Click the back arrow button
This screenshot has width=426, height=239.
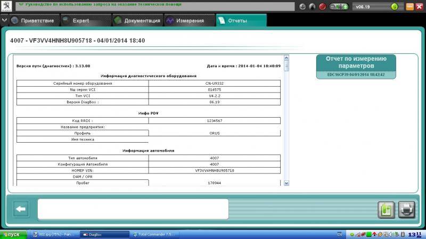coord(21,209)
